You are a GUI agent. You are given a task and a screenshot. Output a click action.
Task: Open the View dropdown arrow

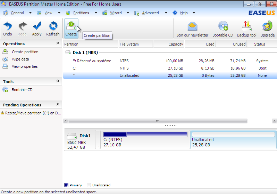pos(59,13)
